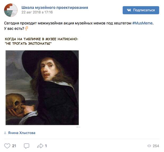Click the pointing-down hand emoji
The height and width of the screenshot is (152, 164).
[x=26, y=28]
